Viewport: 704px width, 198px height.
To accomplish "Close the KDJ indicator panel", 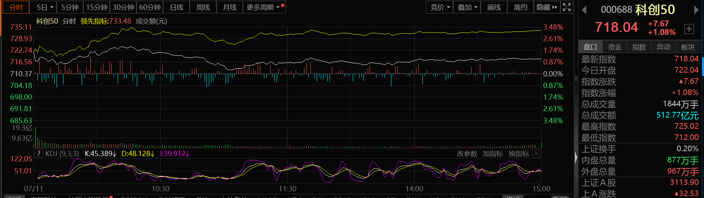I will 536,153.
